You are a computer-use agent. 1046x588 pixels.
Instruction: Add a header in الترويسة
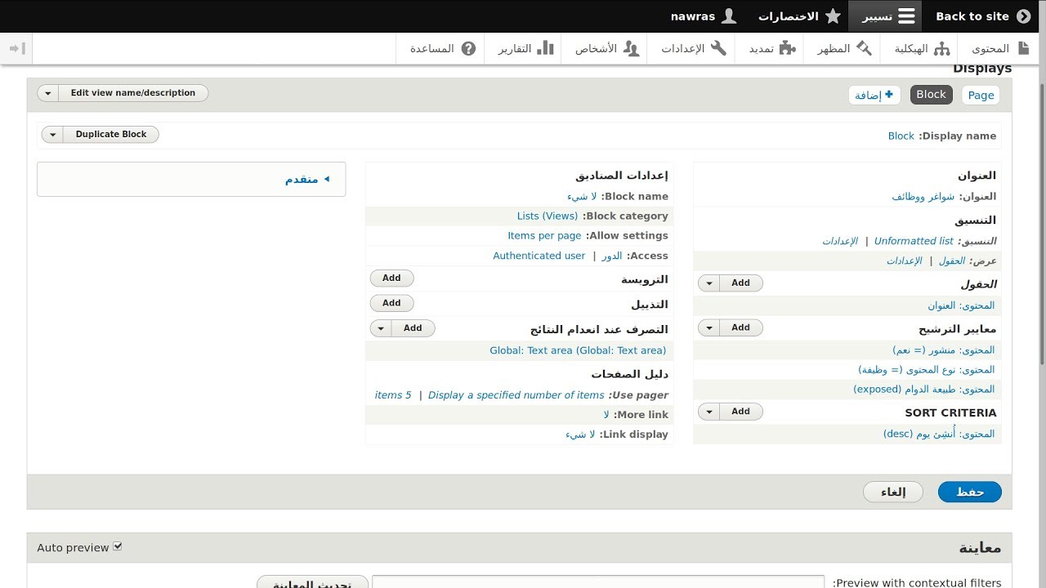[x=391, y=278]
